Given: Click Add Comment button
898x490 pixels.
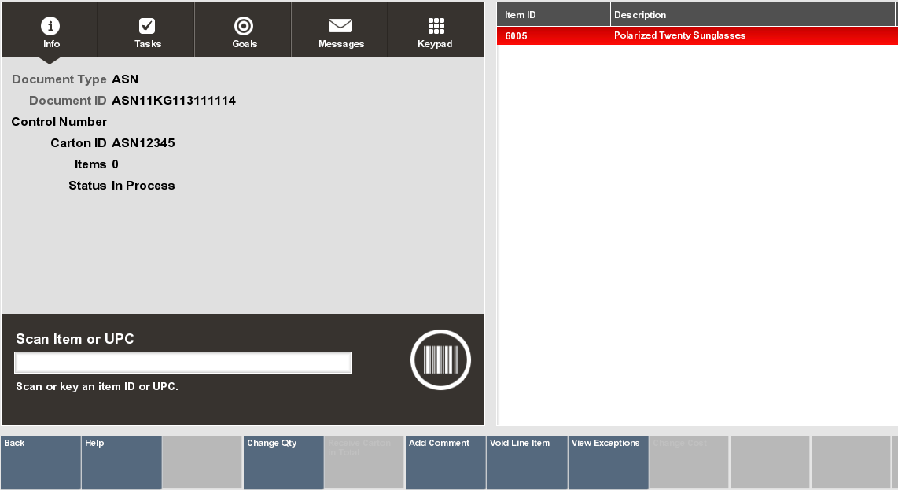Looking at the screenshot, I should tap(446, 462).
